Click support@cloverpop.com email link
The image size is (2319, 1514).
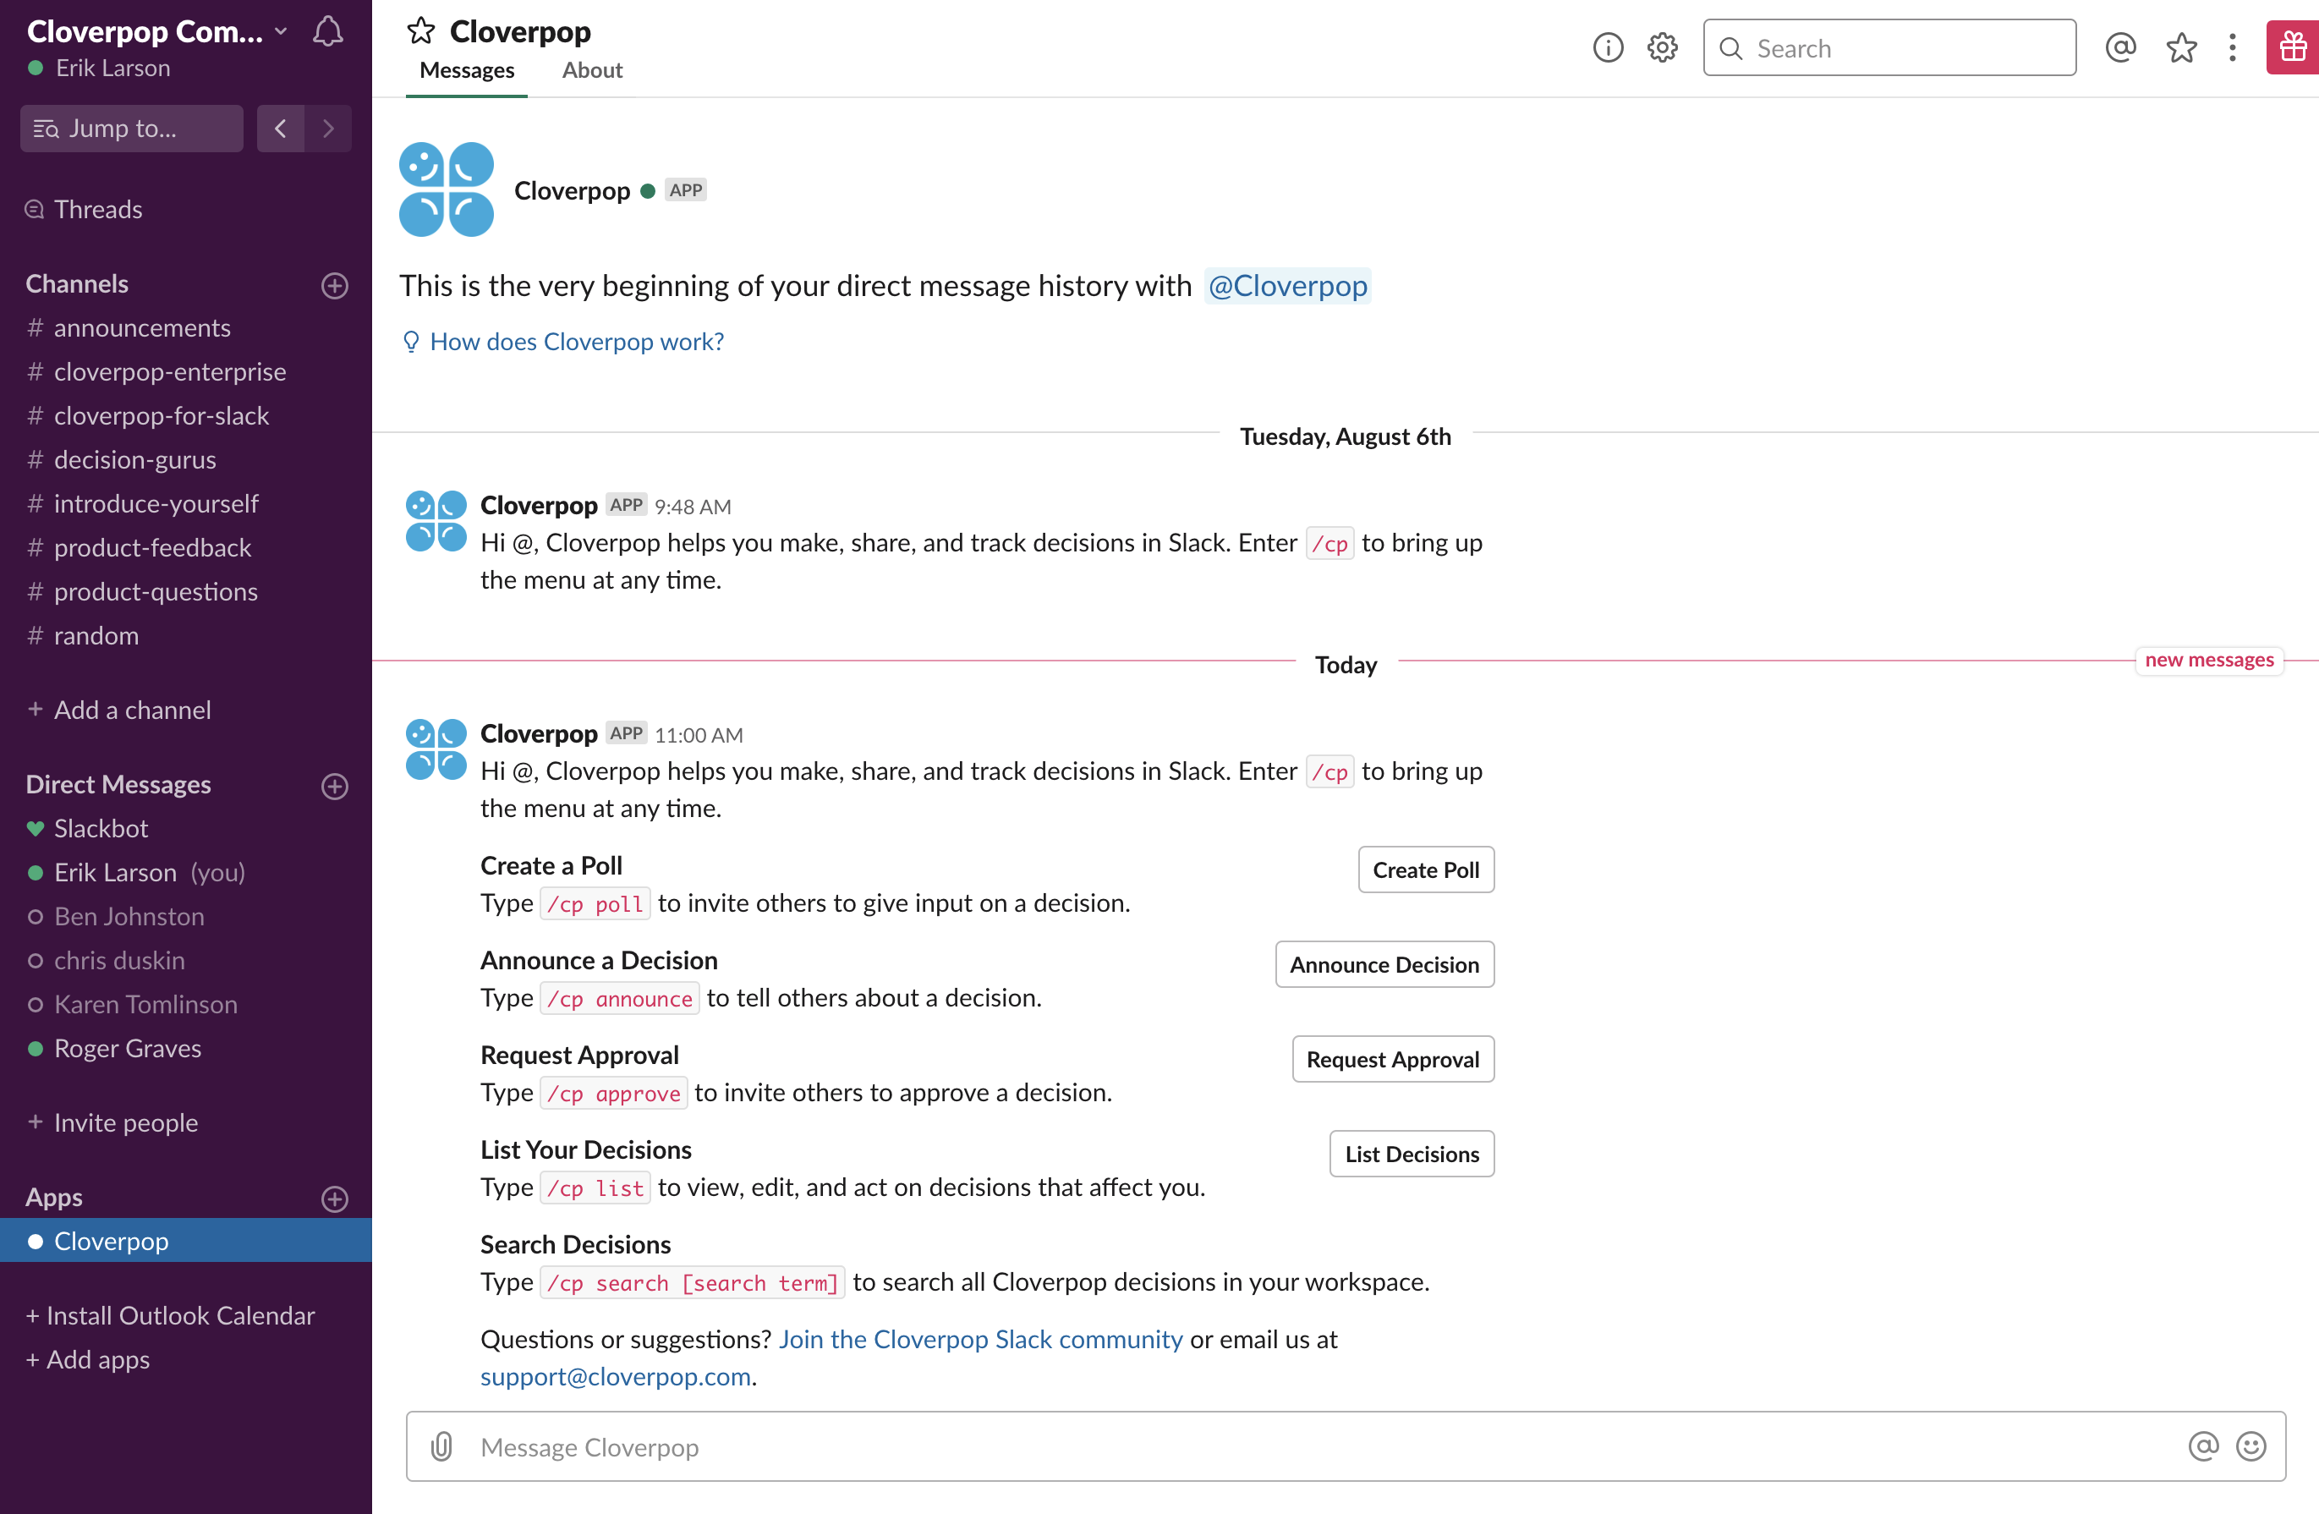click(616, 1377)
